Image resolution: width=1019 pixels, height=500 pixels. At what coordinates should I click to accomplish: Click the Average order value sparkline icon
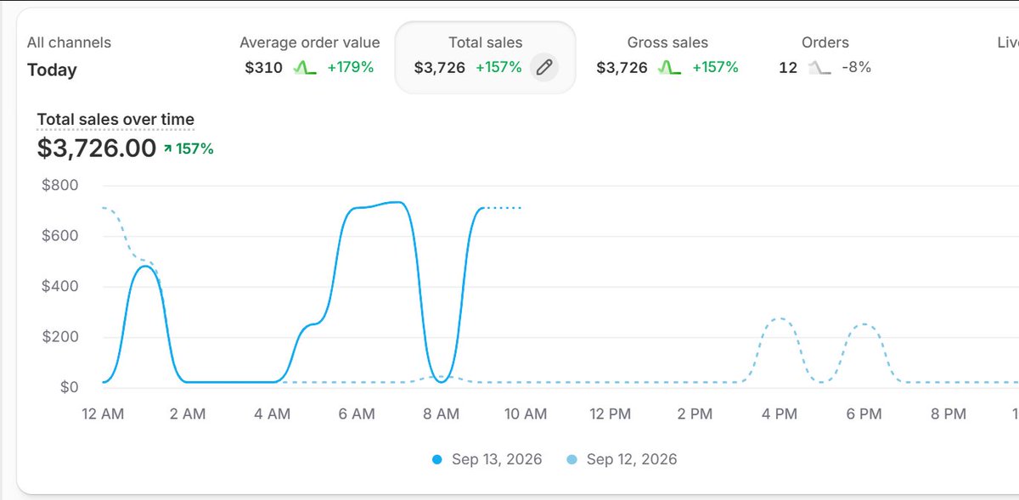pyautogui.click(x=305, y=68)
